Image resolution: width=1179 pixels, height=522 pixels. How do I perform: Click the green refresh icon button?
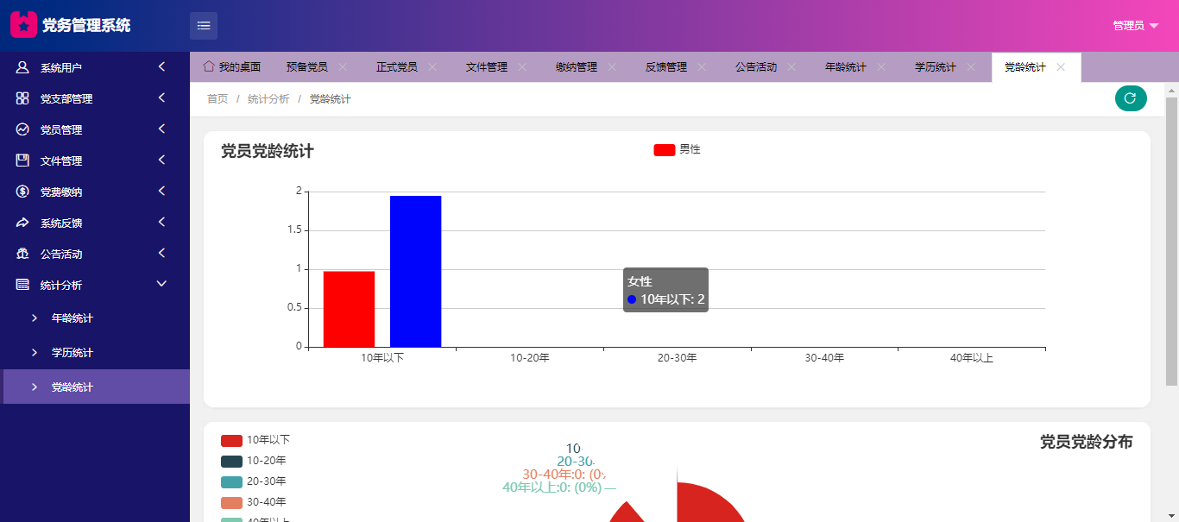tap(1131, 98)
